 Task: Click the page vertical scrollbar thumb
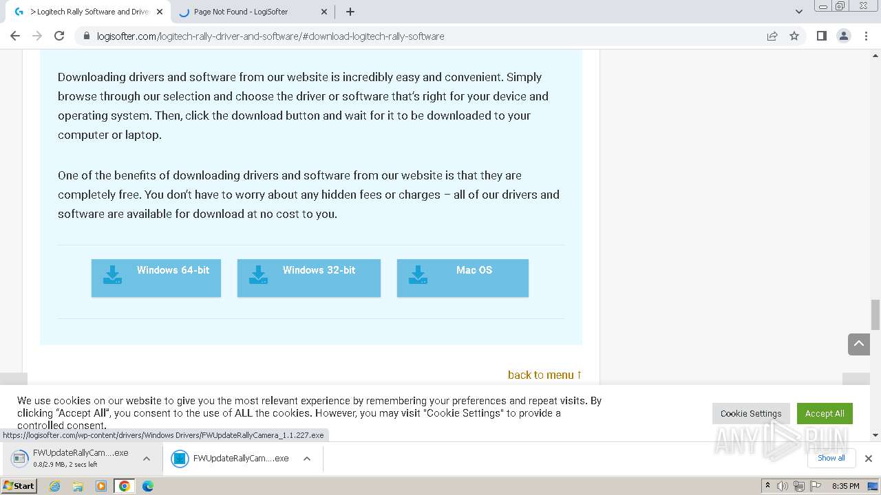coord(875,315)
